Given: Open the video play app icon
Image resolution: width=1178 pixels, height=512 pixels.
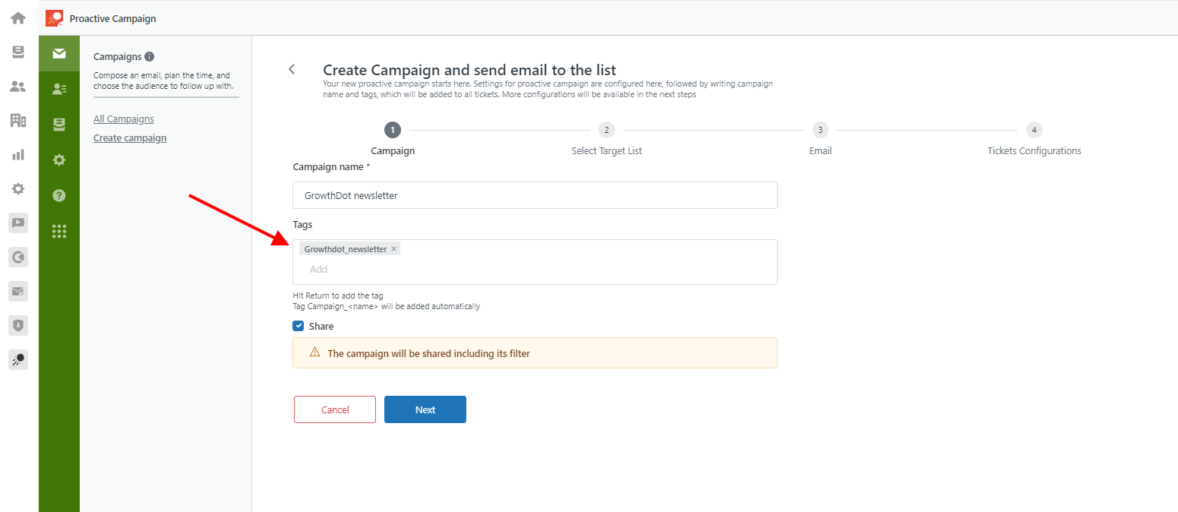Looking at the screenshot, I should [x=18, y=223].
